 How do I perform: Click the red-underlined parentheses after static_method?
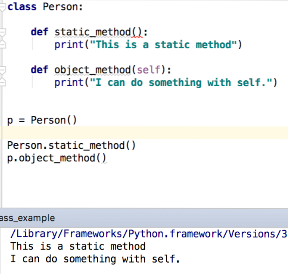coord(136,32)
